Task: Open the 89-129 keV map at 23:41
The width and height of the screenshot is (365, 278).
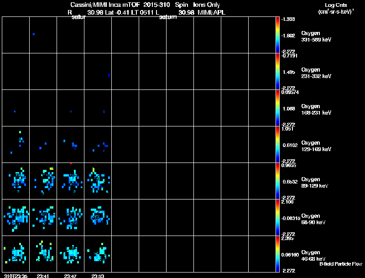Action: point(43,181)
